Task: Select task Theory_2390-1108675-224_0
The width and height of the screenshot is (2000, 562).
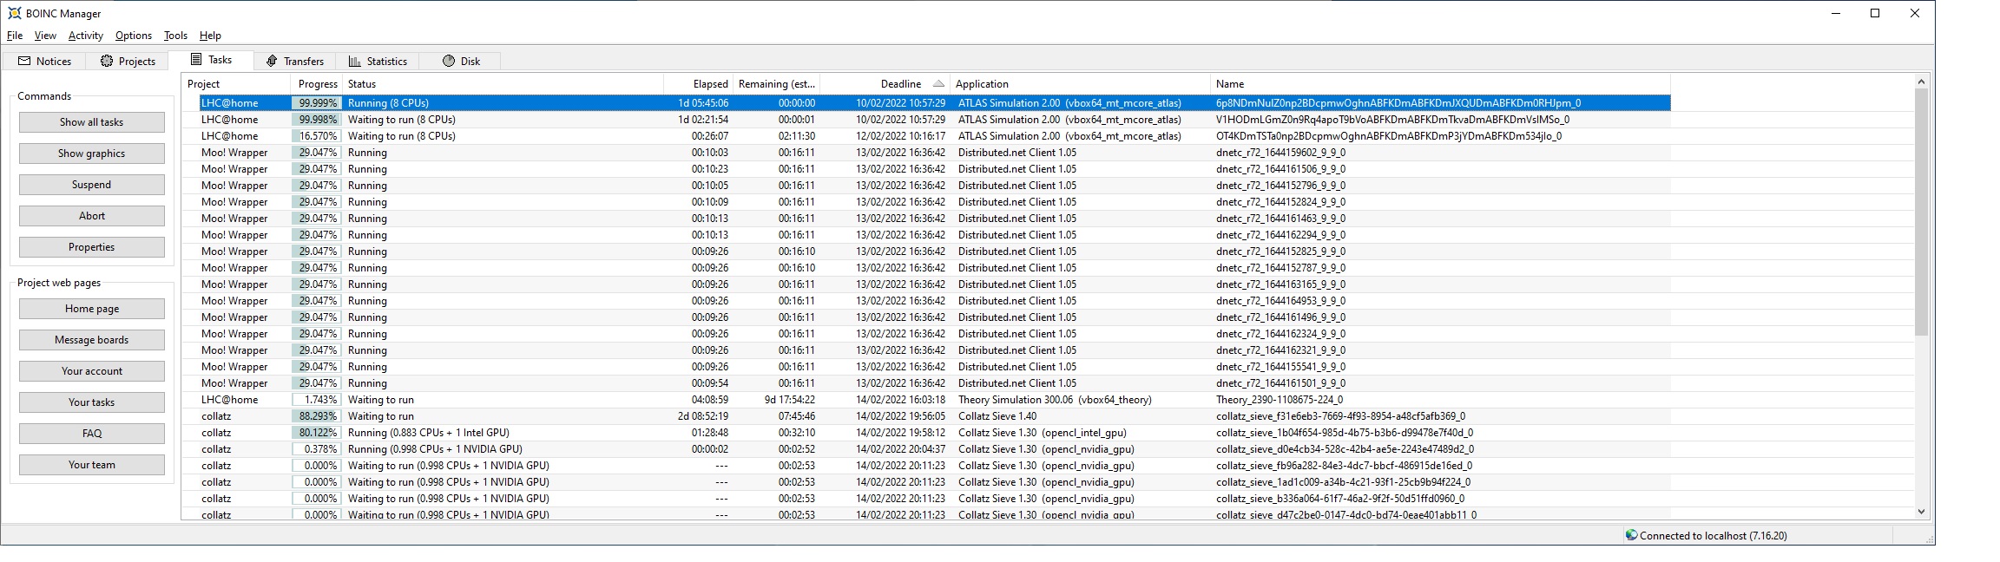Action: point(926,400)
